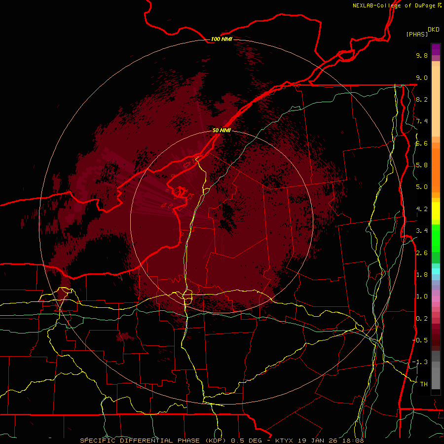Select the 4.2 value on the color scale
This screenshot has height=444, width=444.
(x=422, y=209)
